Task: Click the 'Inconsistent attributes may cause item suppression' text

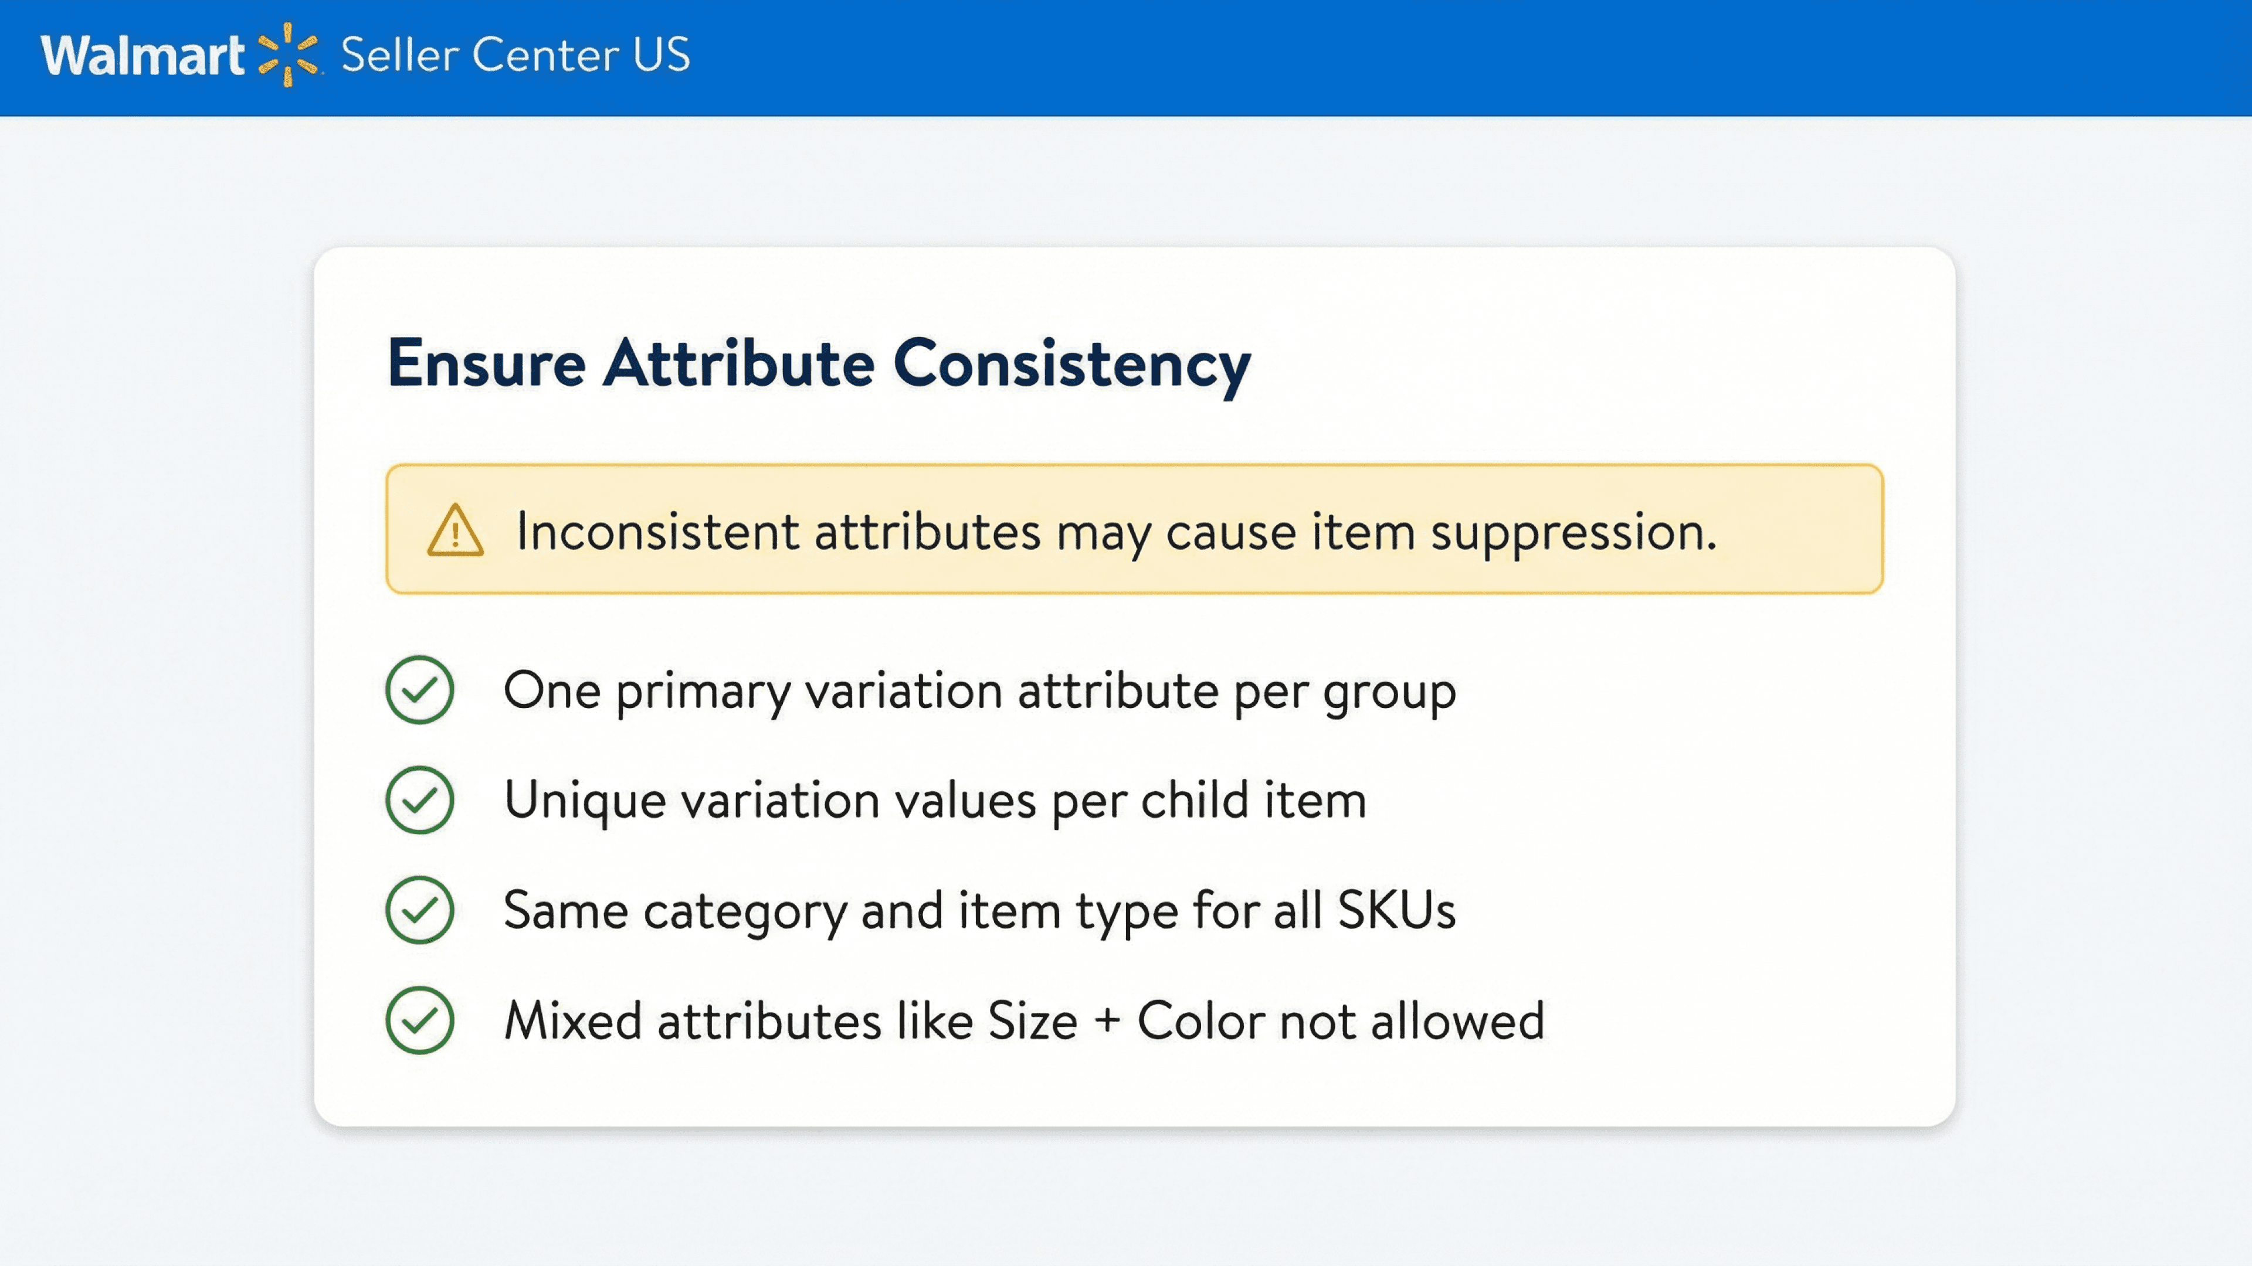Action: [x=1115, y=531]
